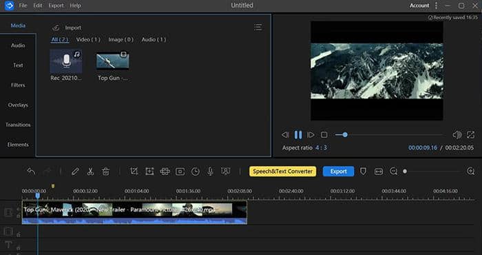Image resolution: width=482 pixels, height=255 pixels.
Task: Delete the selected clip with trash icon
Action: tap(105, 172)
